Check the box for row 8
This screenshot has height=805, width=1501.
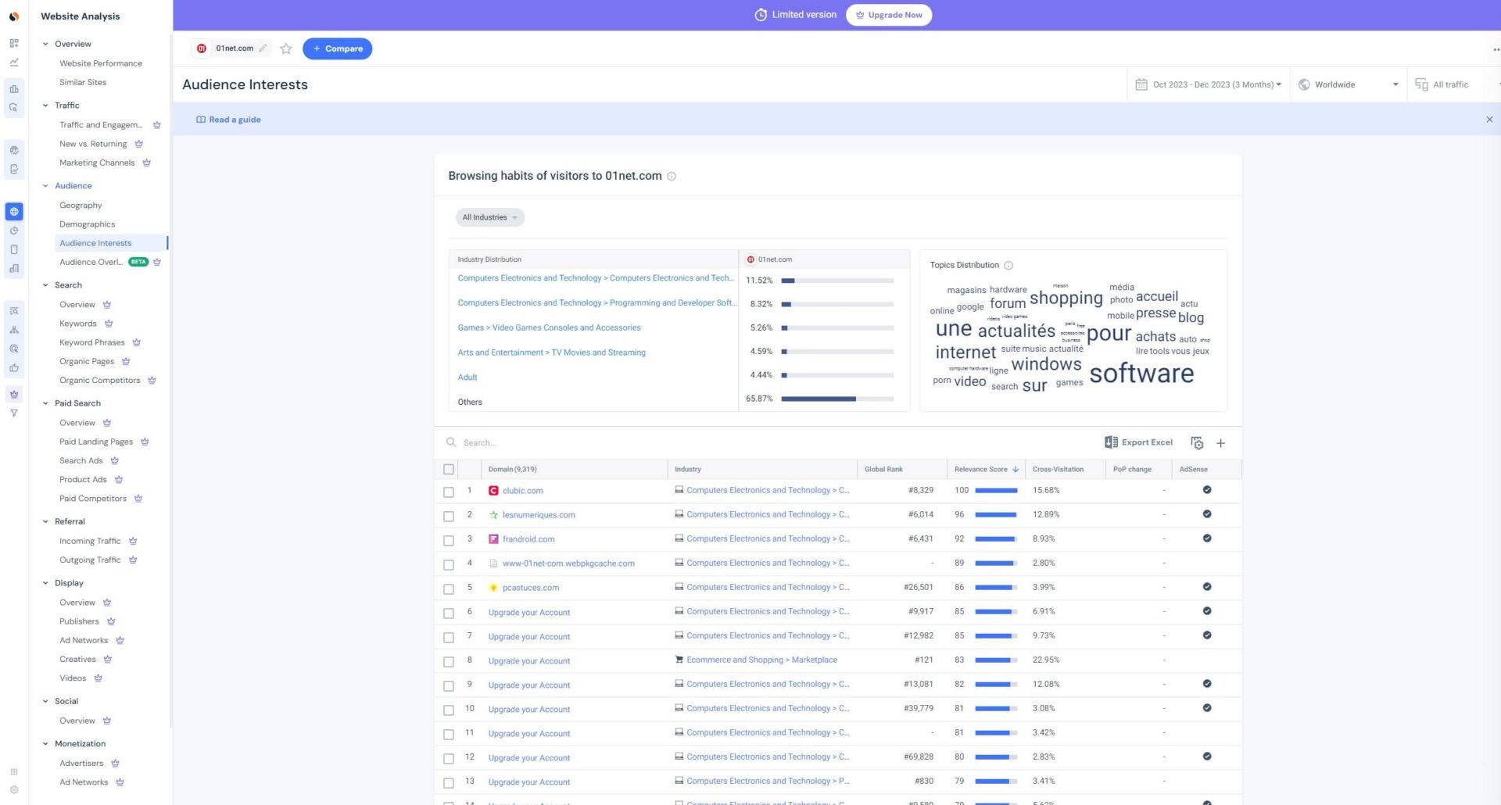(449, 662)
